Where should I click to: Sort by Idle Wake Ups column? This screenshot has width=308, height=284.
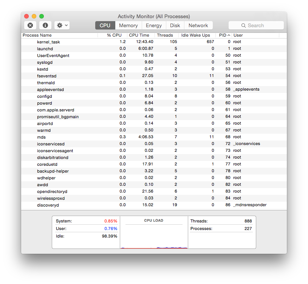click(195, 35)
